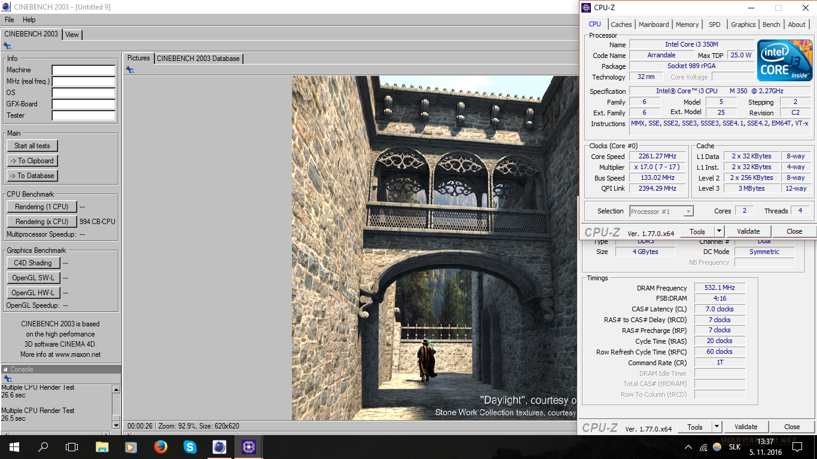Viewport: 817px width, 459px height.
Task: Click the Intel Core i3 350M name field
Action: (x=691, y=44)
